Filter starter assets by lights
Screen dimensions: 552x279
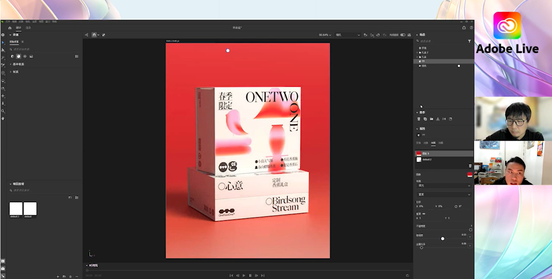click(x=25, y=56)
